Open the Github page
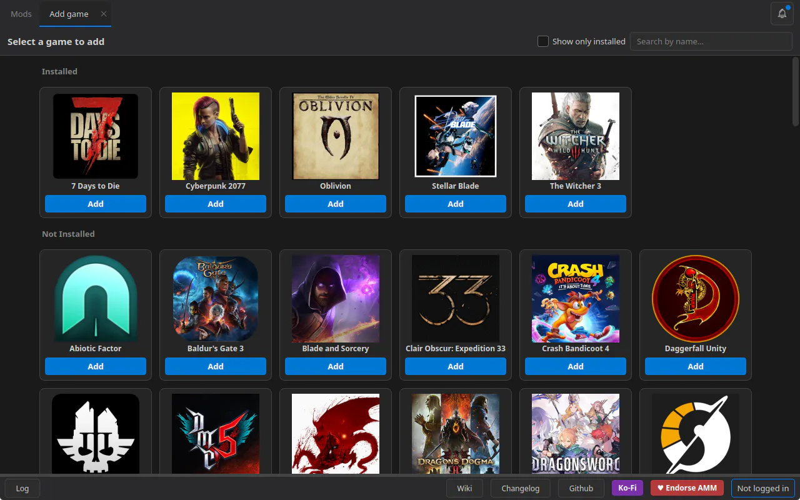This screenshot has width=800, height=500. (x=581, y=488)
